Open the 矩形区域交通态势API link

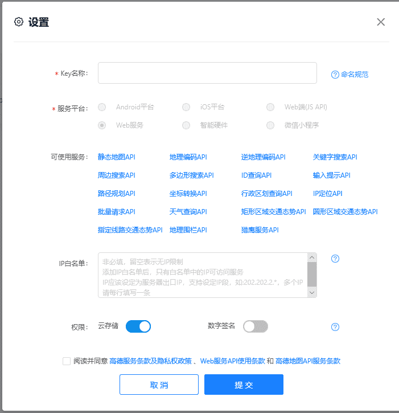(273, 212)
